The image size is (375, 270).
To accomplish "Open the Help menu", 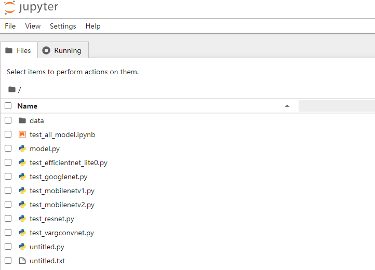I will (93, 26).
